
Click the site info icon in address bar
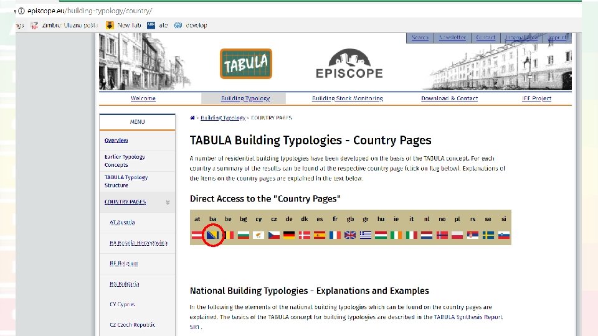[21, 11]
